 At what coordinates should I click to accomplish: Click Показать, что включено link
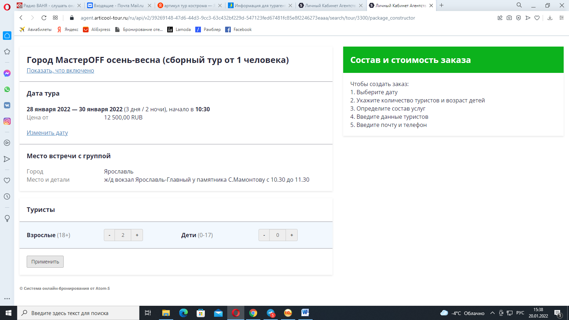[x=60, y=70]
